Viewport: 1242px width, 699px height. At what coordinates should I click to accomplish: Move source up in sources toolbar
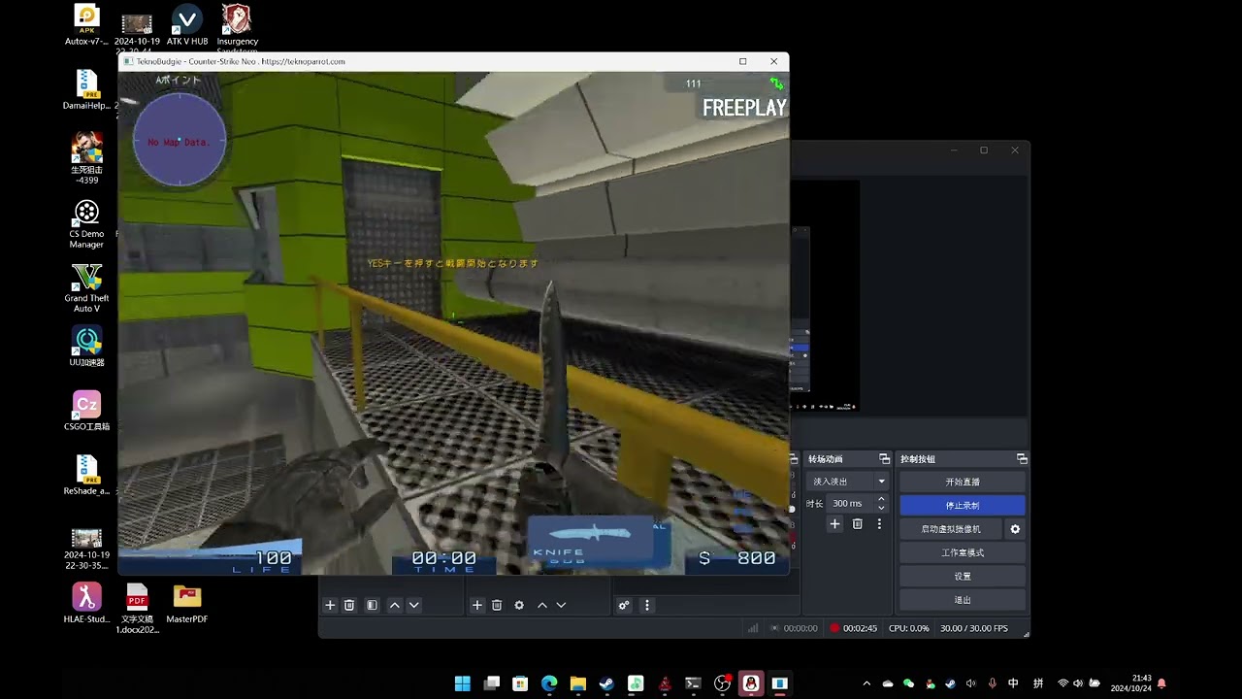[542, 605]
